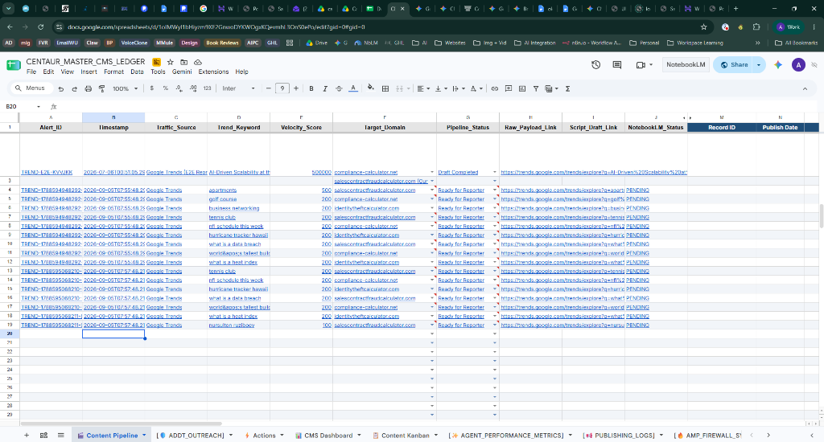
Task: Open text rotation dropdown
Action: click(x=476, y=88)
